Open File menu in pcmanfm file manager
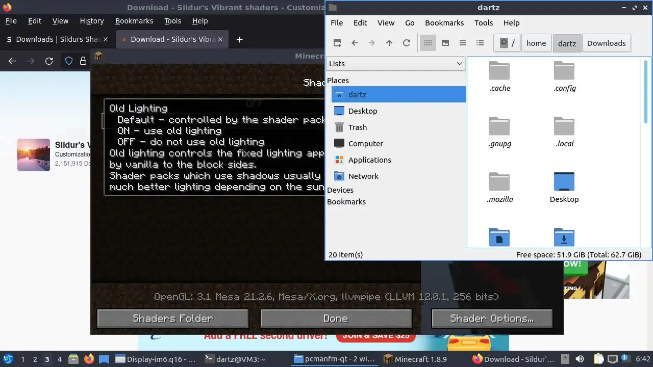653x367 pixels. [337, 23]
